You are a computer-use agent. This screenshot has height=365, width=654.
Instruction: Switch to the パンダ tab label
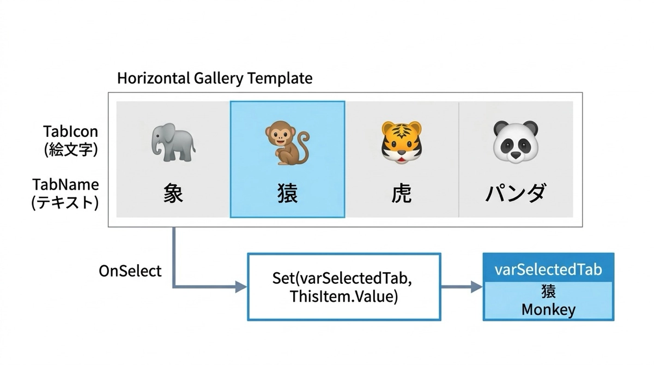click(516, 194)
